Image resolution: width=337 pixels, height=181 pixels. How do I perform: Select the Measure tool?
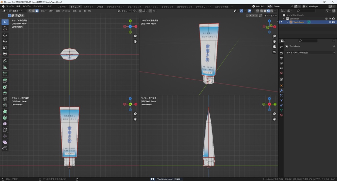(5, 67)
